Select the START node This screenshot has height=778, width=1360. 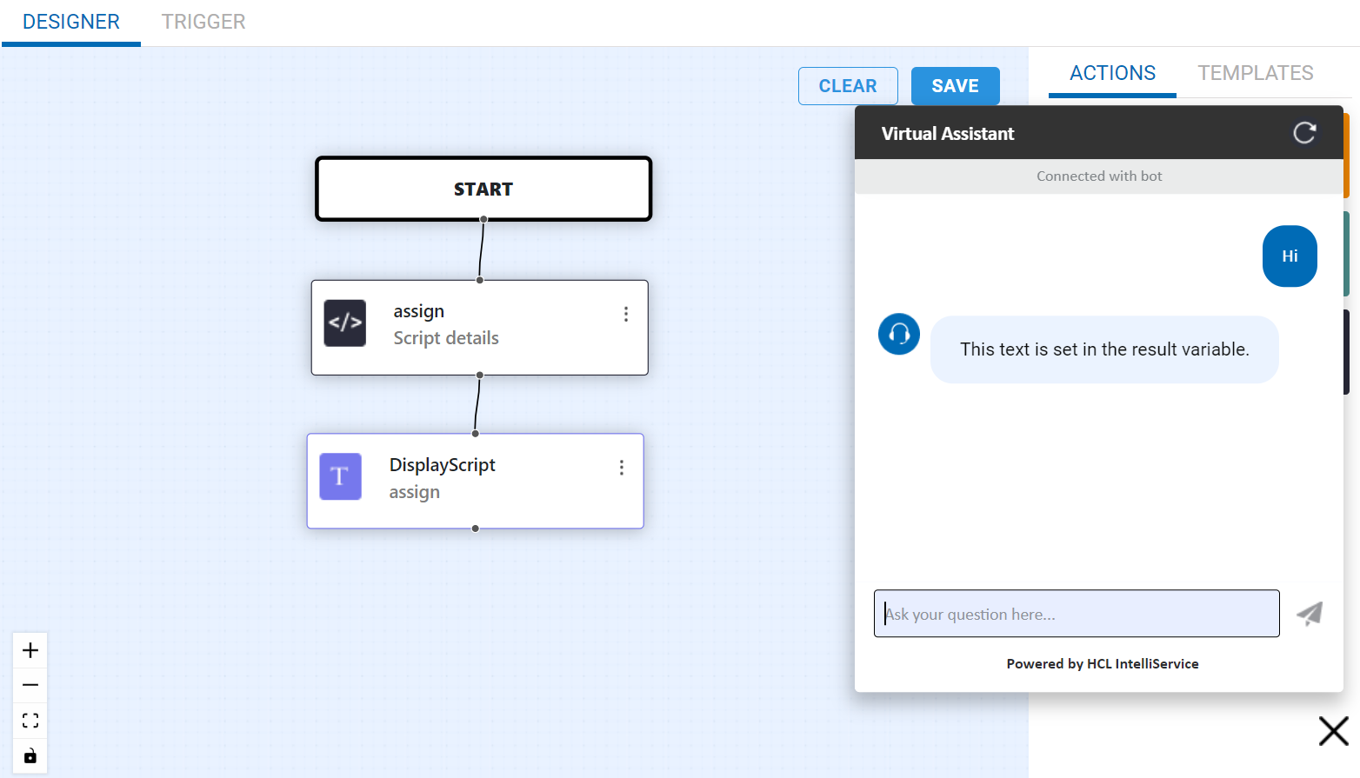point(483,189)
